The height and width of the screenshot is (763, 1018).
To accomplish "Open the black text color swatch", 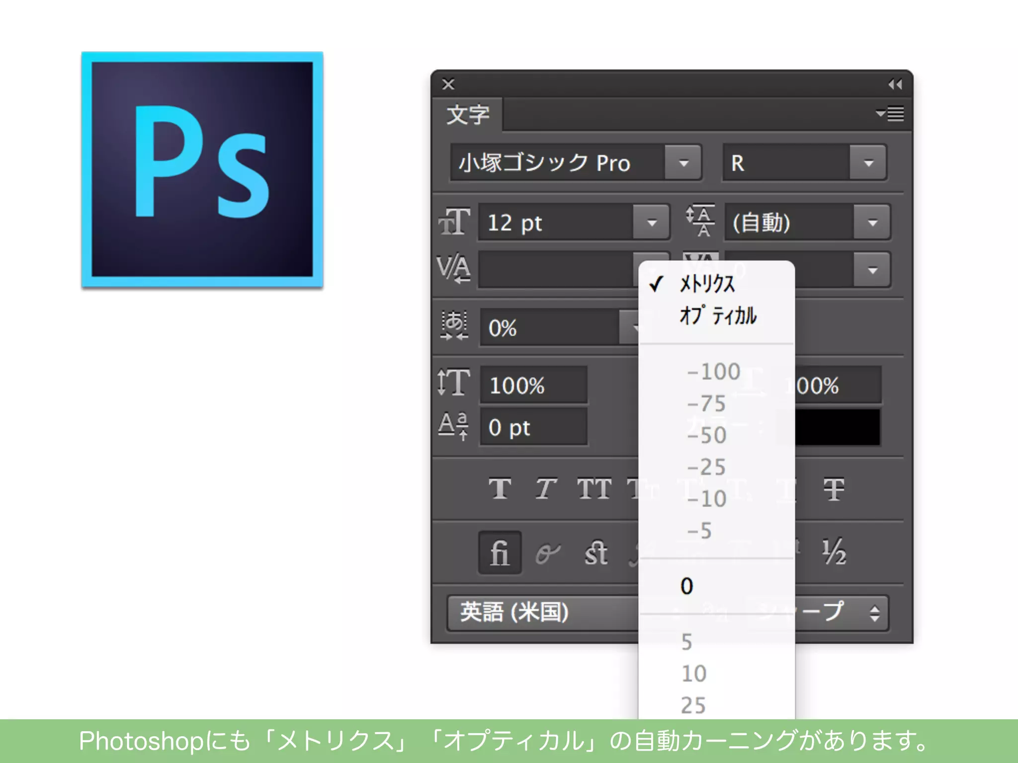I will [838, 427].
